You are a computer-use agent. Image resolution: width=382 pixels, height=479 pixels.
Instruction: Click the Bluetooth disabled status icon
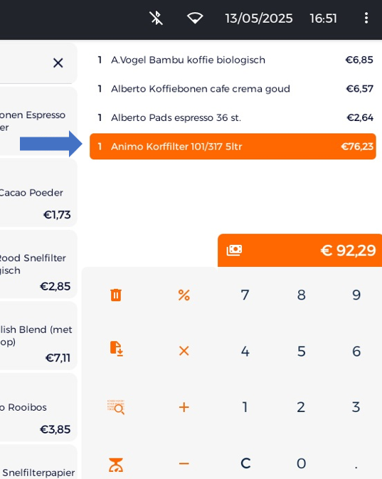click(x=156, y=19)
